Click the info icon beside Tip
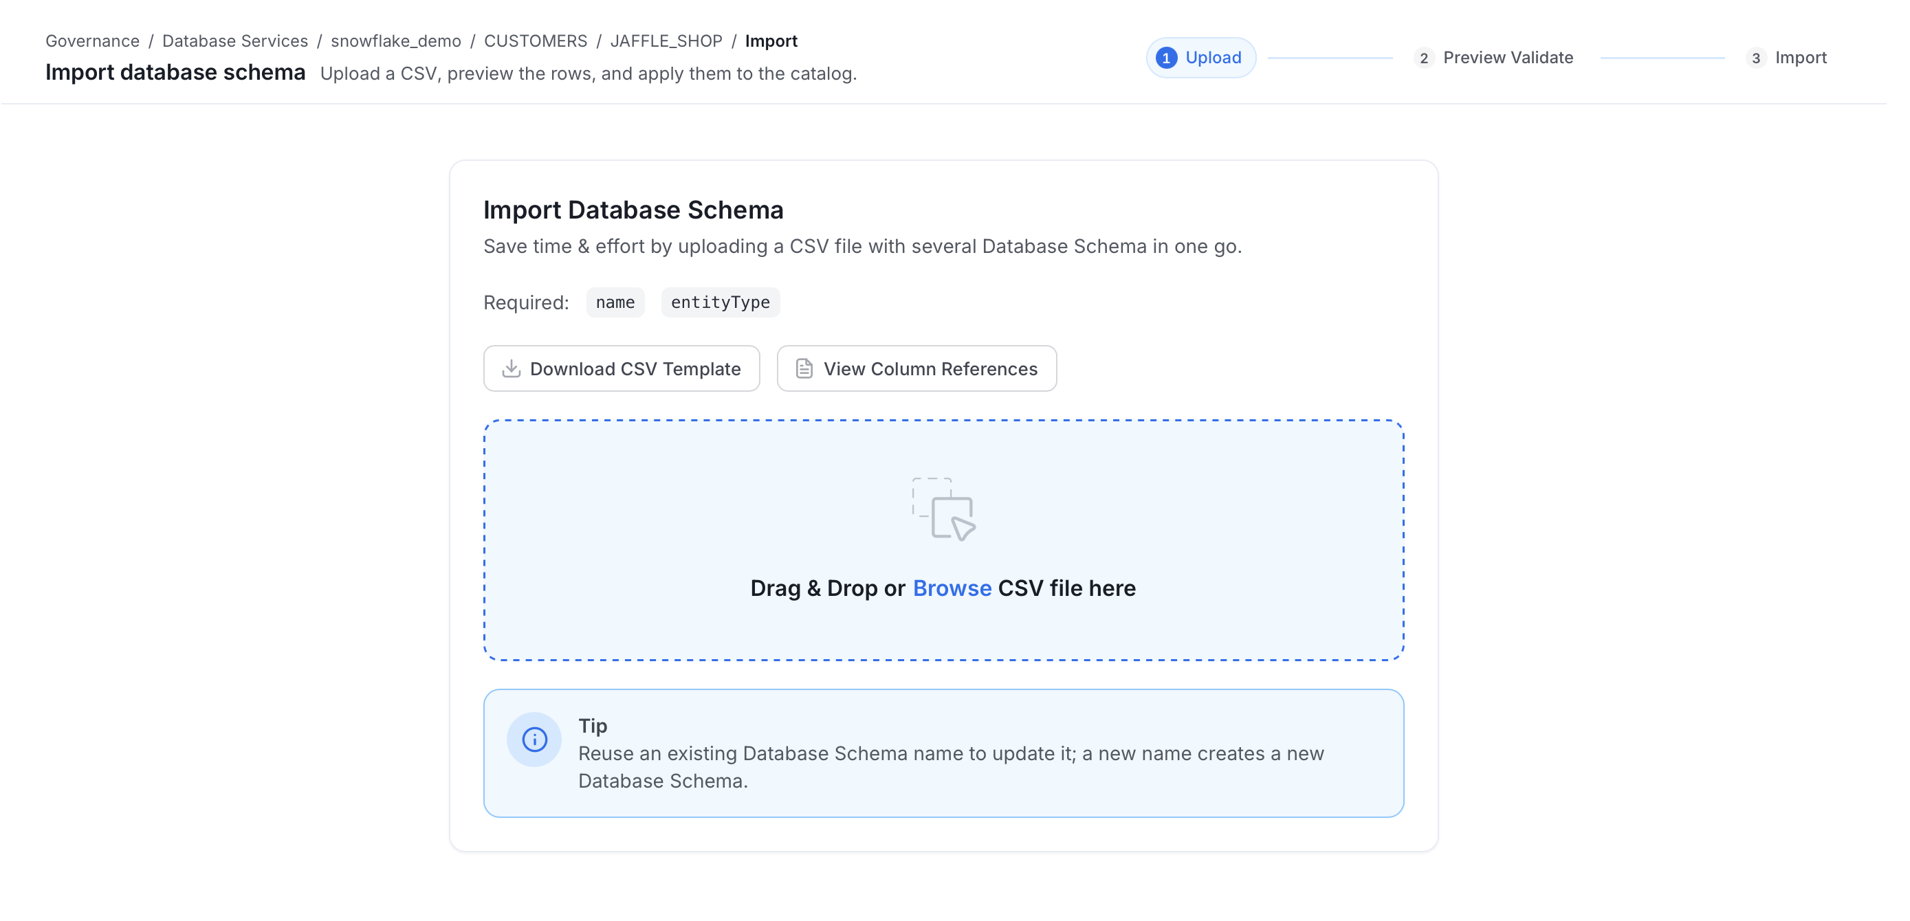This screenshot has height=921, width=1910. tap(534, 740)
